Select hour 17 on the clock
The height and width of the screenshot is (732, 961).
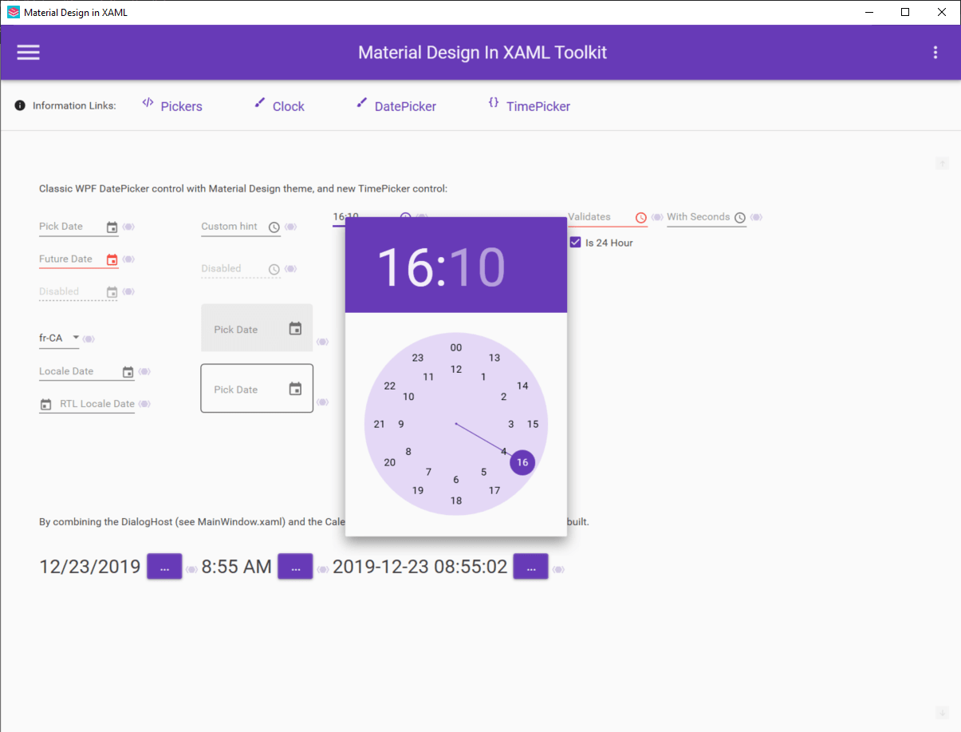pyautogui.click(x=494, y=490)
